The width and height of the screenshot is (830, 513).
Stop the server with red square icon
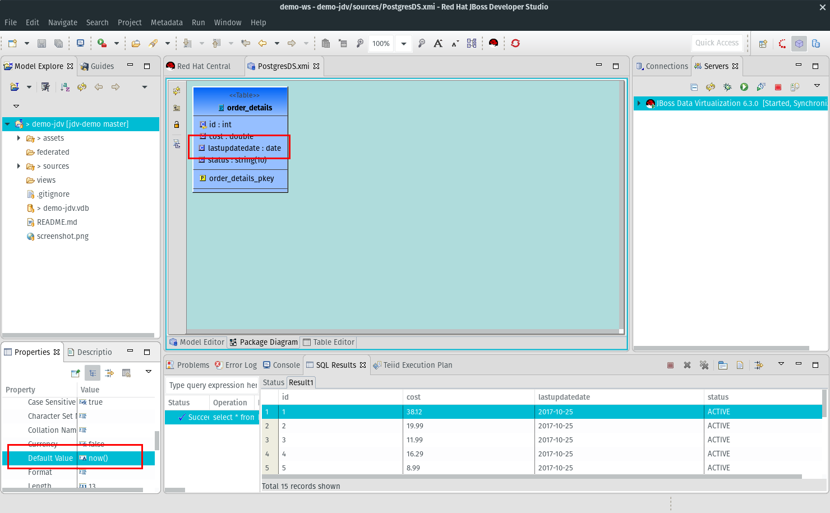778,87
